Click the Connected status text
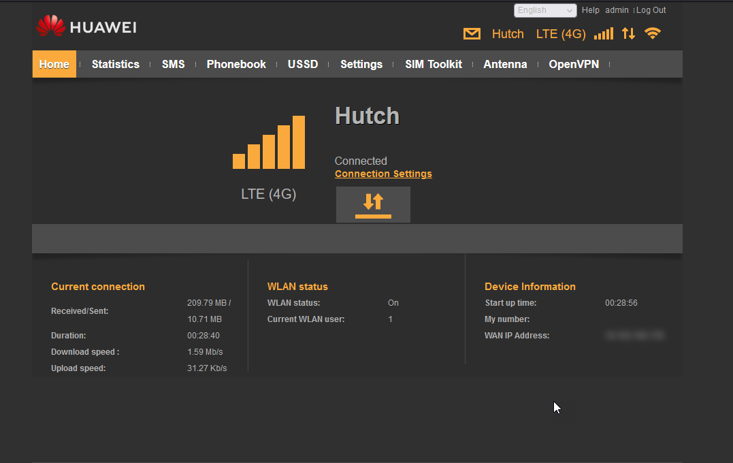The height and width of the screenshot is (463, 733). click(361, 161)
